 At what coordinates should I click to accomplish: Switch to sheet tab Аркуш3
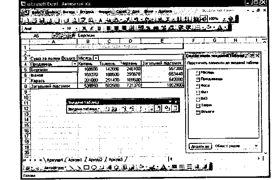click(115, 160)
